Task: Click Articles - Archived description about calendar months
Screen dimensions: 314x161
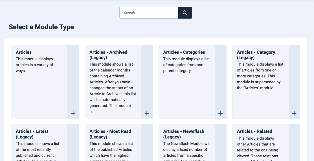Action: [x=113, y=88]
